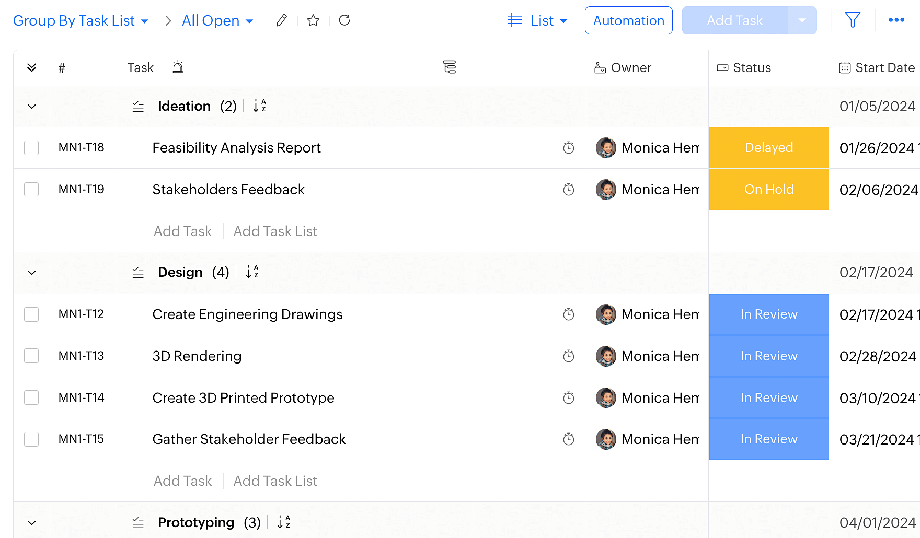Collapse the Design task list

point(32,273)
